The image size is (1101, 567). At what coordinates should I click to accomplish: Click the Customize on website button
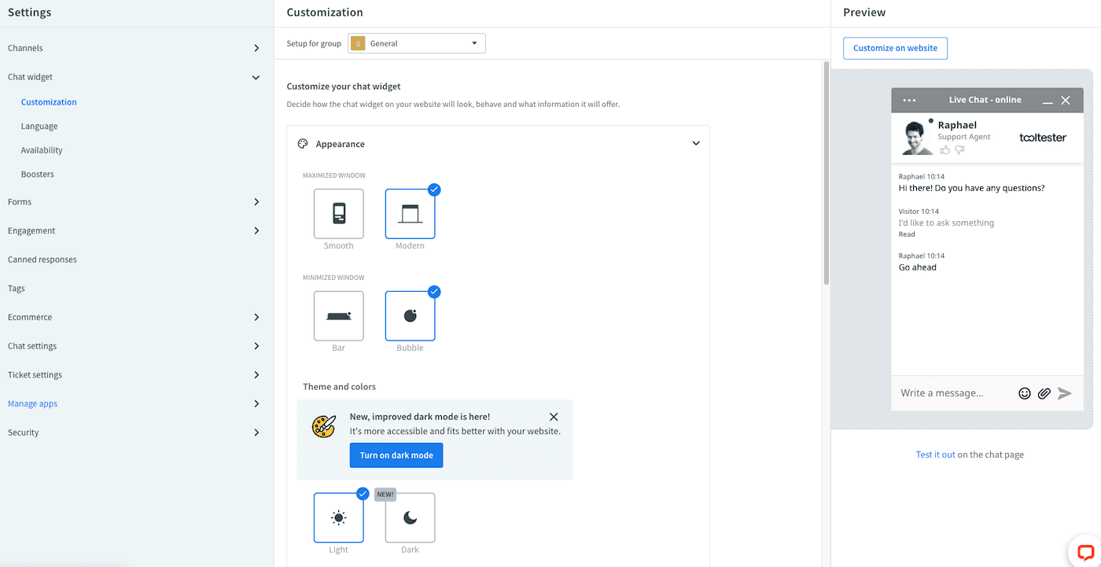pyautogui.click(x=895, y=48)
